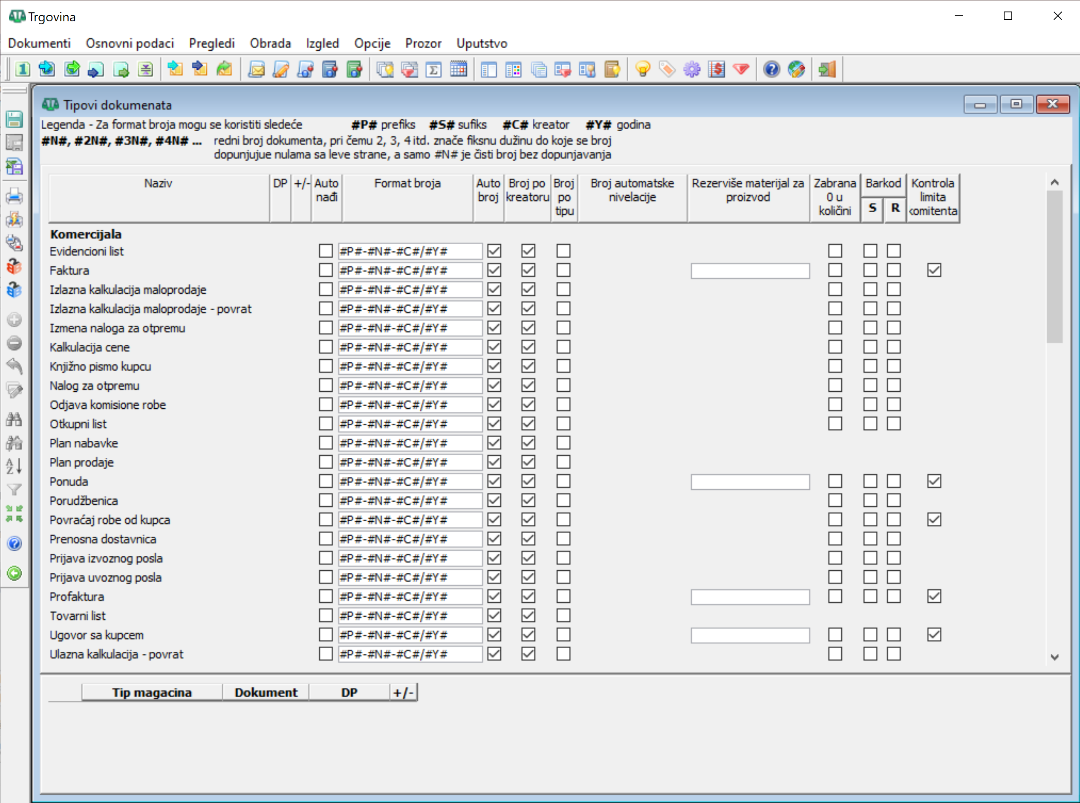Click the Tip magacina column header

pos(152,692)
